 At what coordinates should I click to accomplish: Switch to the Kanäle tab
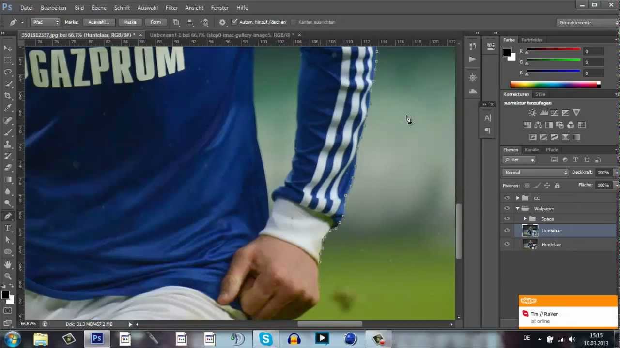coord(531,150)
